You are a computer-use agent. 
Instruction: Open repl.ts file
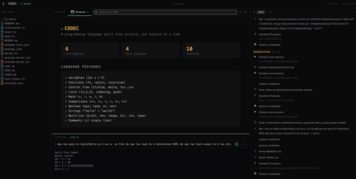10,66
